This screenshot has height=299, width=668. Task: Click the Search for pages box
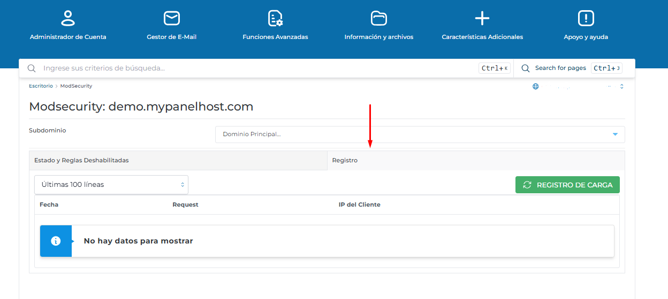click(x=560, y=68)
